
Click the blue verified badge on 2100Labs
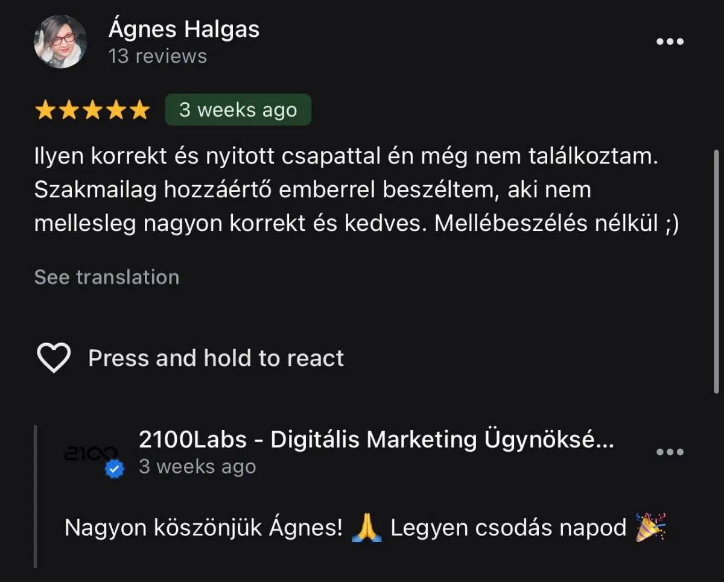click(115, 470)
